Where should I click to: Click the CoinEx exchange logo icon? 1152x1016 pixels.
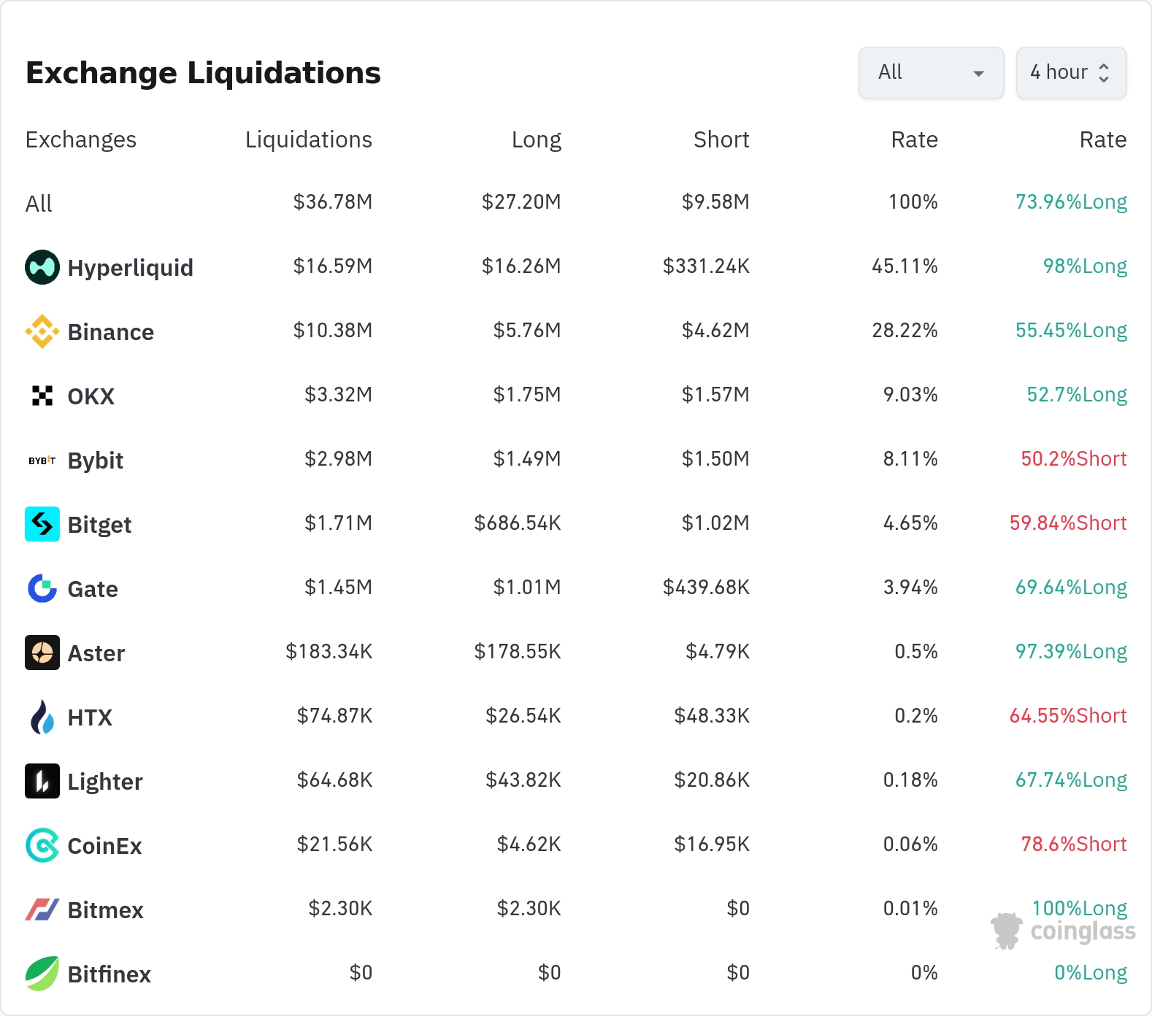(x=42, y=845)
